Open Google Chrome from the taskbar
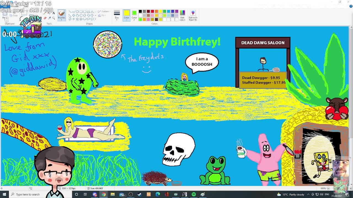353x198 pixels. [x=103, y=194]
